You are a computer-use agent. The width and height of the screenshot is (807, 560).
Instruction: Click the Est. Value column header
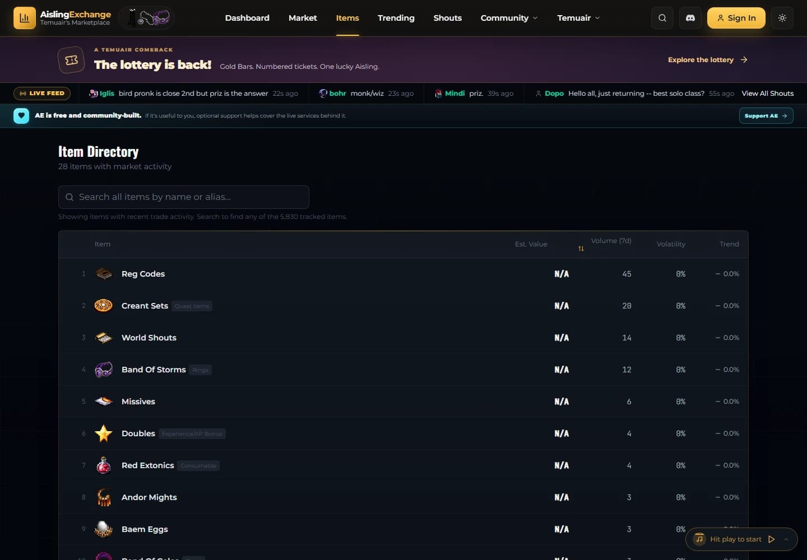coord(531,244)
